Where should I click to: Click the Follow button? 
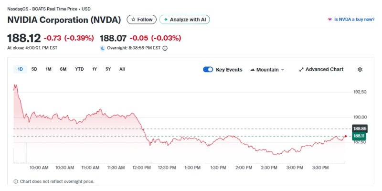(x=141, y=20)
